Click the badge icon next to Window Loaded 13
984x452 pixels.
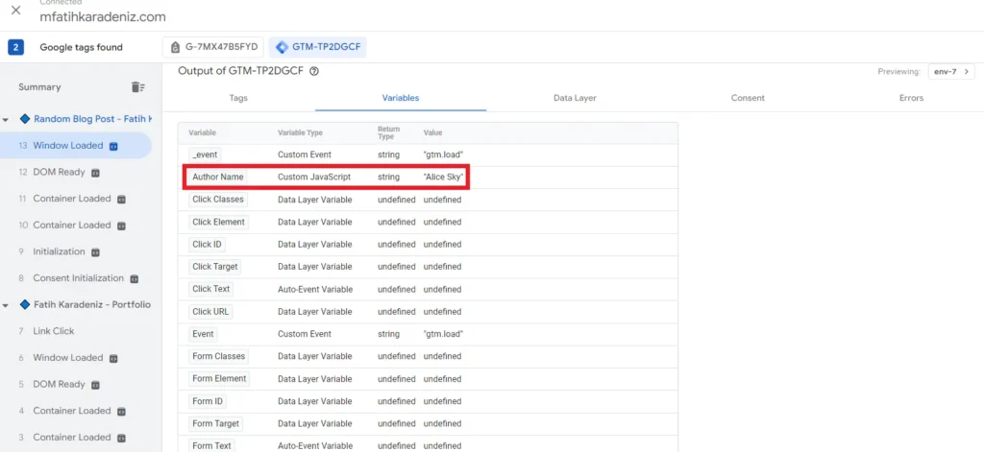point(113,146)
